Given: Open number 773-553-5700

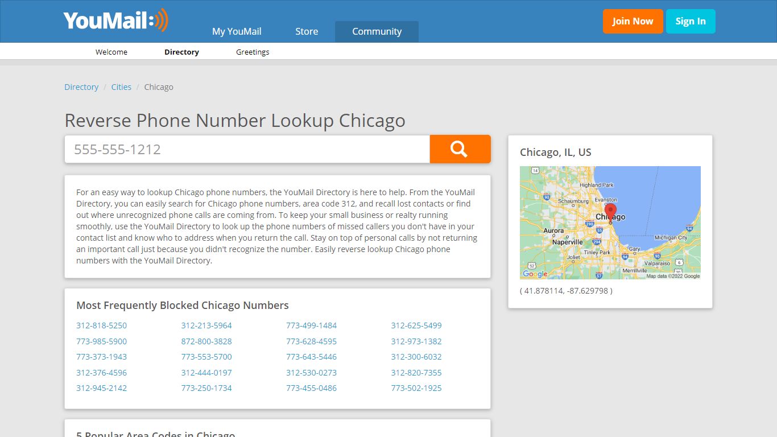Looking at the screenshot, I should 206,357.
